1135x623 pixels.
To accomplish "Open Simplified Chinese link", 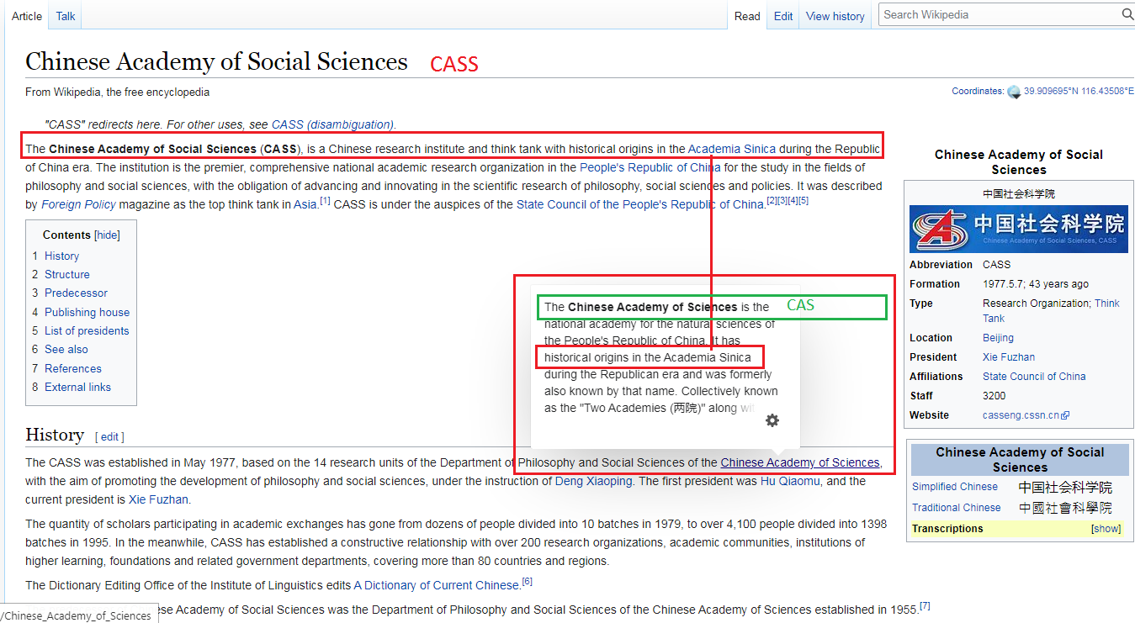I will click(955, 487).
